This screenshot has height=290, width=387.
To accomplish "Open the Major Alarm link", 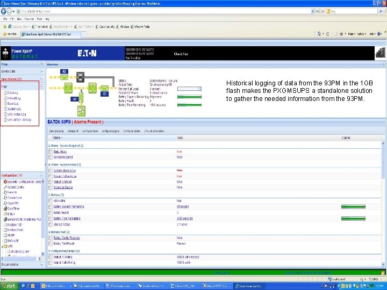I will [60, 151].
